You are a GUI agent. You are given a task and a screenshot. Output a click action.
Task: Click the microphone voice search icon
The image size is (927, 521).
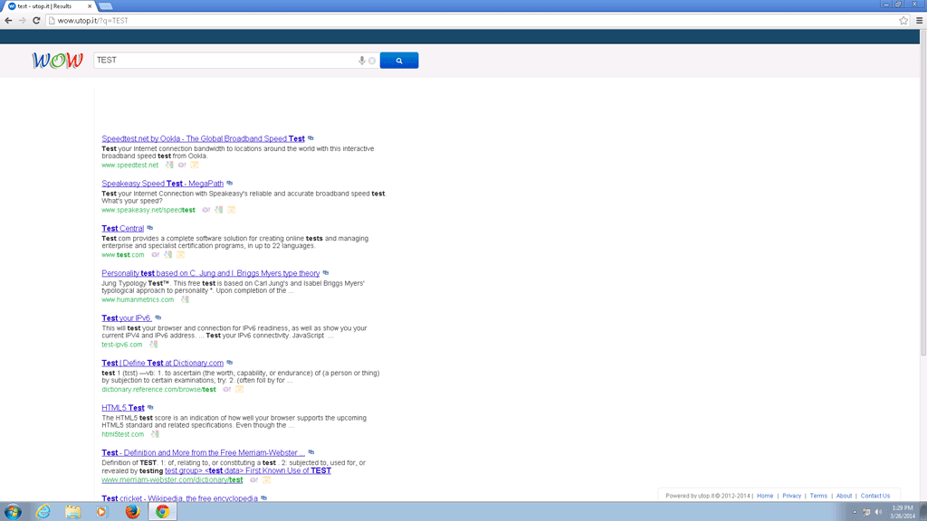coord(362,61)
